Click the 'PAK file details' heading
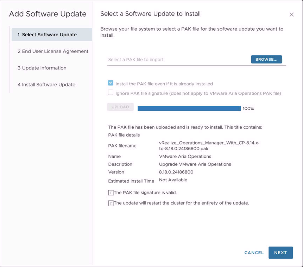This screenshot has height=267, width=303. click(124, 135)
